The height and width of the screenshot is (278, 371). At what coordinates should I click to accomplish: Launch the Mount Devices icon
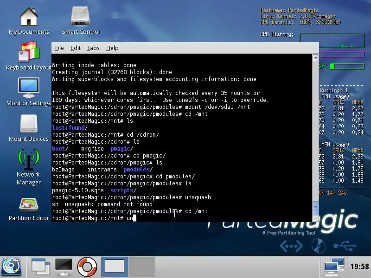29,128
